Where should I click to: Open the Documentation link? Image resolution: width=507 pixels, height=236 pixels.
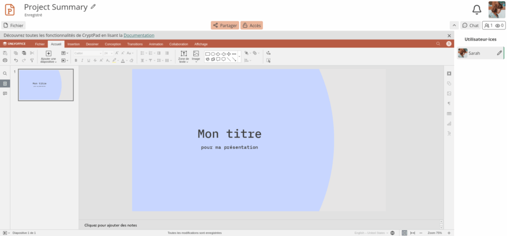(x=139, y=35)
